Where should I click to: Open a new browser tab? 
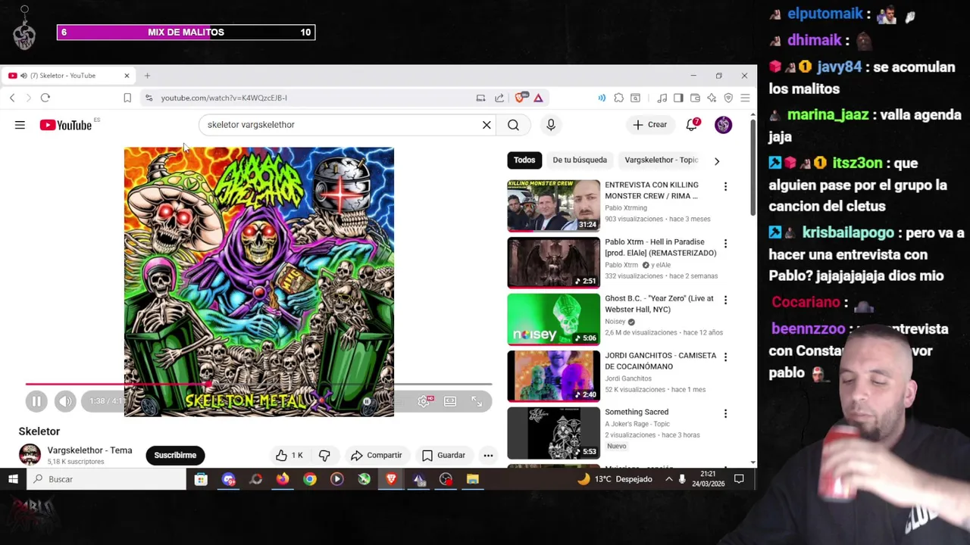tap(147, 76)
